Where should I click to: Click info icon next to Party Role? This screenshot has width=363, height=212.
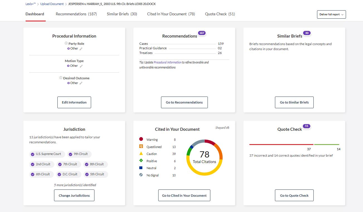coord(66,43)
